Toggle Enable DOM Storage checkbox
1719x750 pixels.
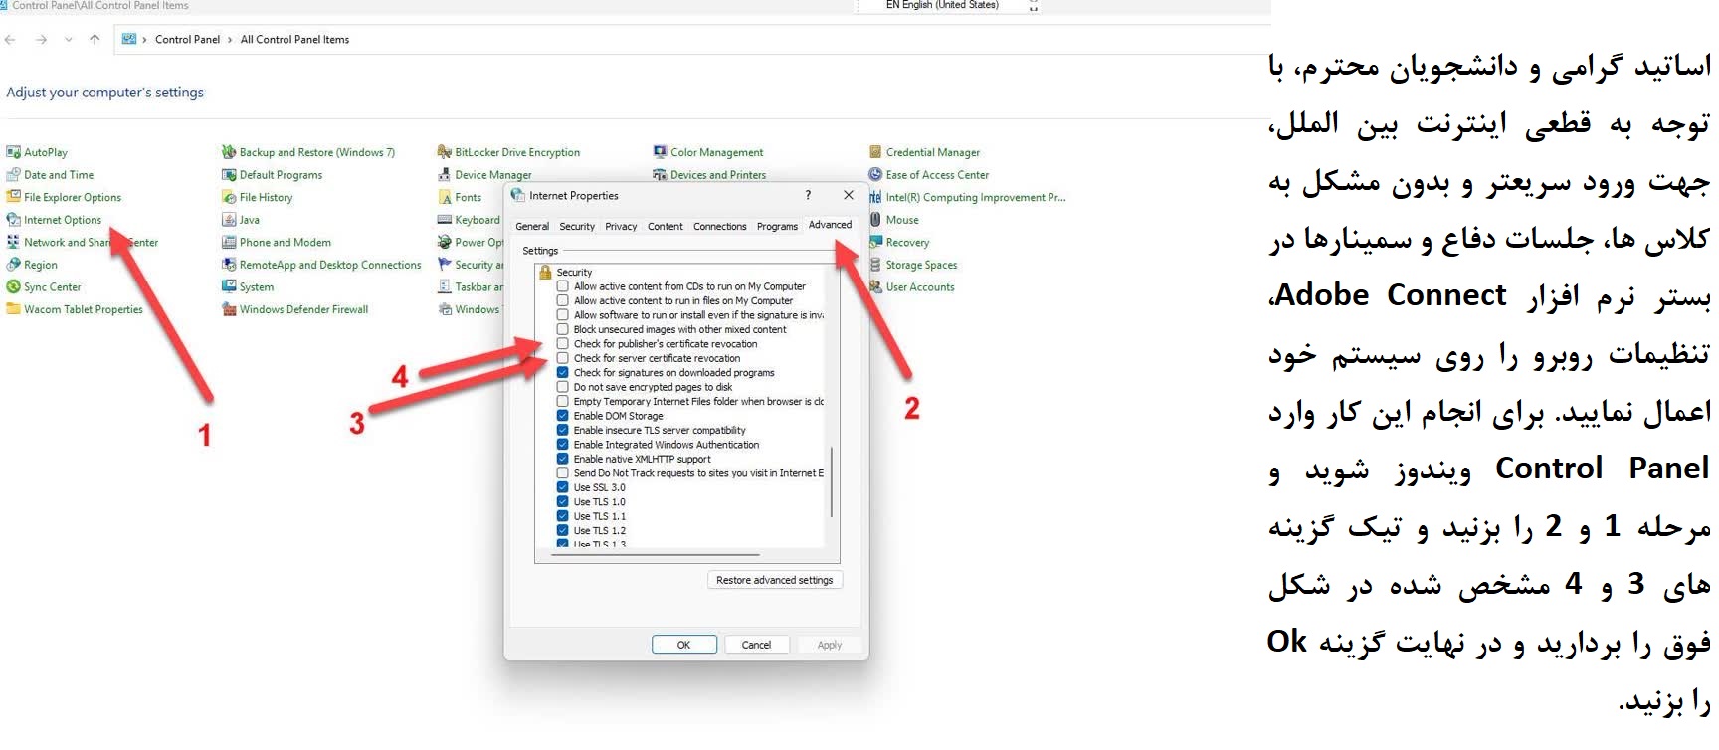click(563, 416)
